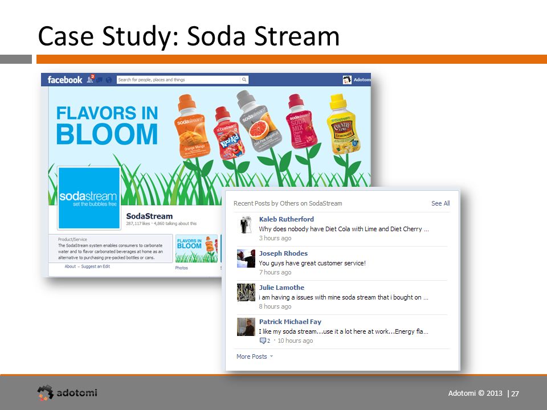Click the post about Diet Cola with Lime
This screenshot has width=547, height=410.
click(x=344, y=229)
